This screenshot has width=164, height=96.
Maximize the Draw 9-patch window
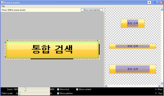tap(158, 3)
